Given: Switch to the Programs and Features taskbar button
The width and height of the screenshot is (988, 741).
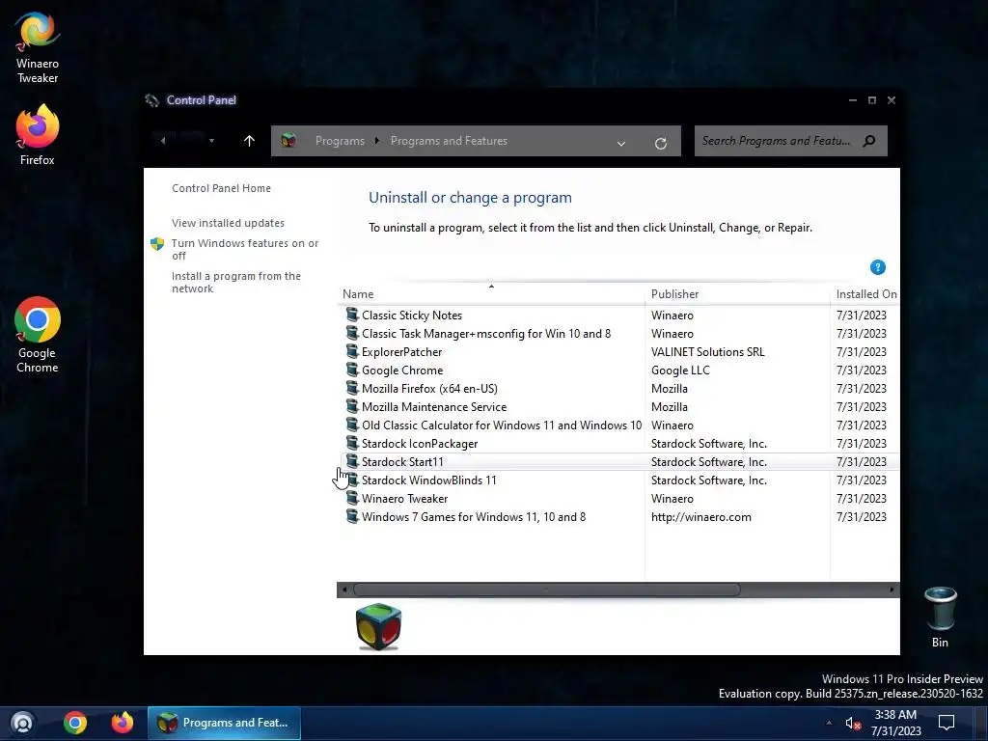Looking at the screenshot, I should click(x=224, y=723).
